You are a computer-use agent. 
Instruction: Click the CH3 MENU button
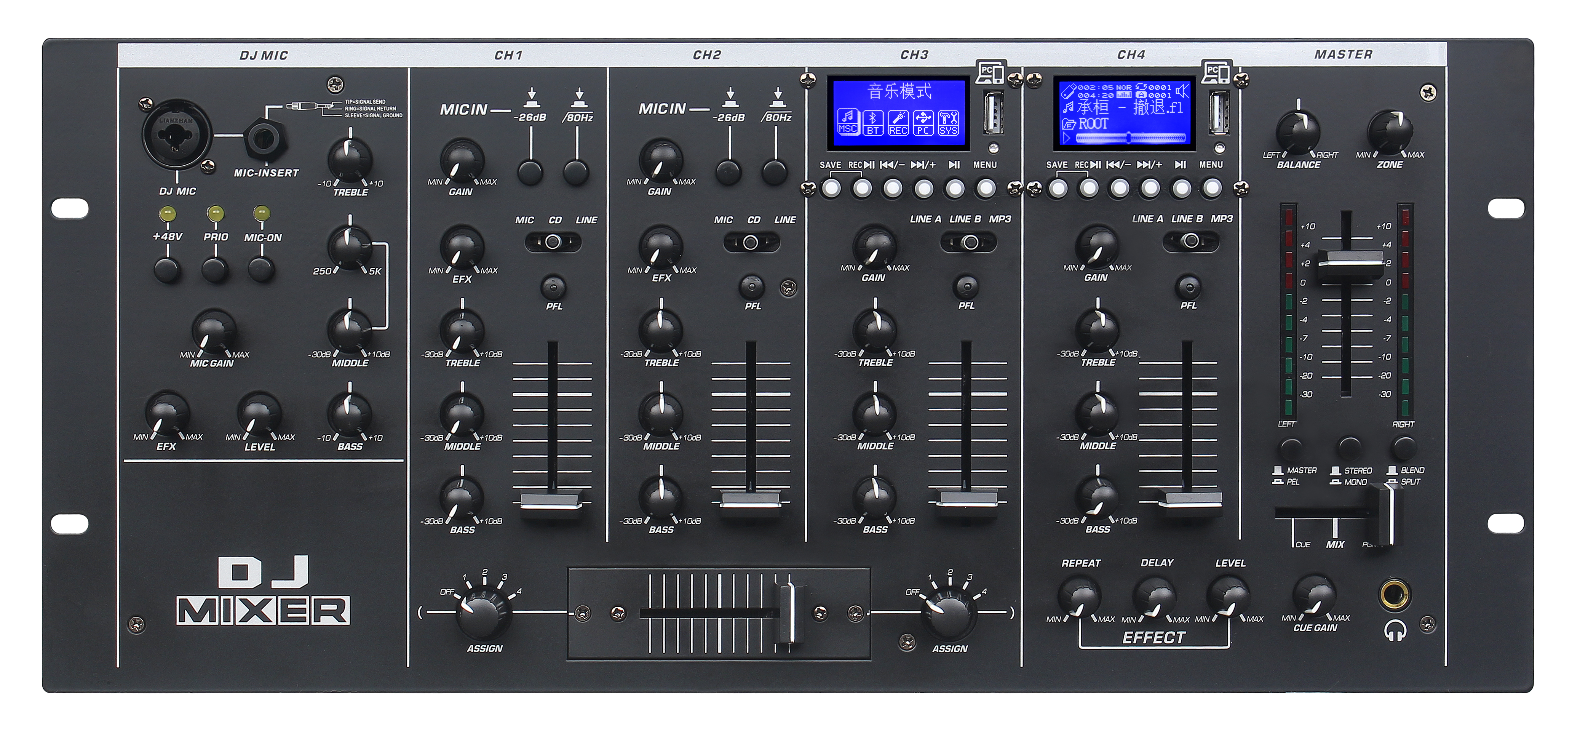point(986,188)
